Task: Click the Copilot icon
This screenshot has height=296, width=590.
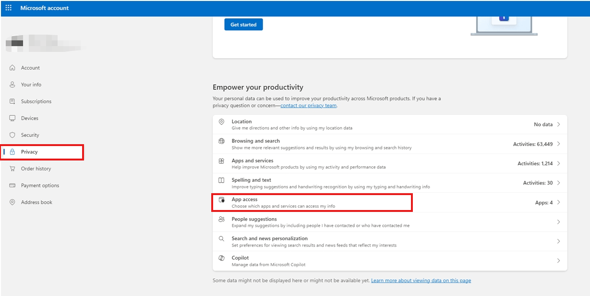Action: pos(221,258)
